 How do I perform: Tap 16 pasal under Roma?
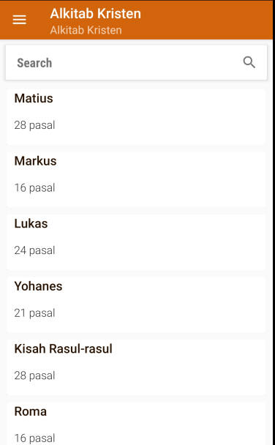(34, 438)
